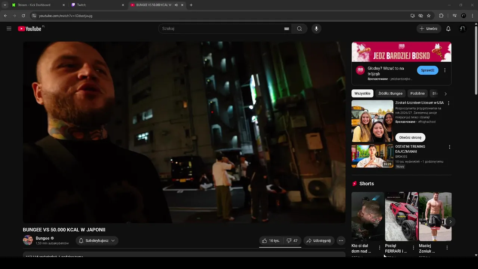
Task: Open the 16:28 video thumbnail
Action: pos(372,156)
